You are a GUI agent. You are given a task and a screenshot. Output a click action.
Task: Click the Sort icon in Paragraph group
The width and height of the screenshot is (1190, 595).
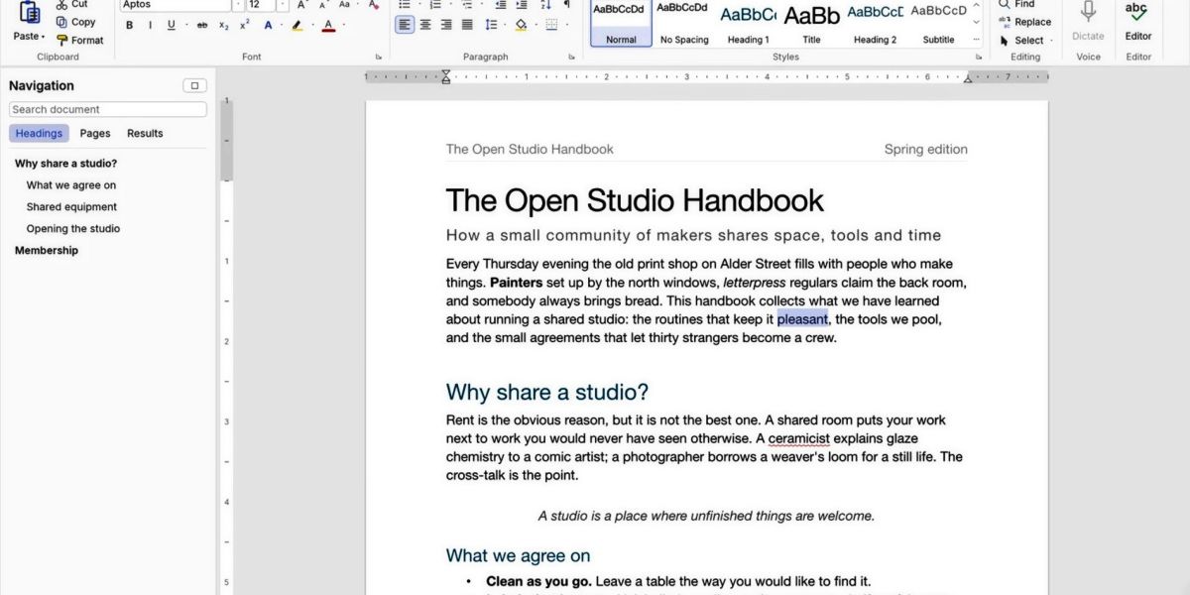[x=546, y=5]
